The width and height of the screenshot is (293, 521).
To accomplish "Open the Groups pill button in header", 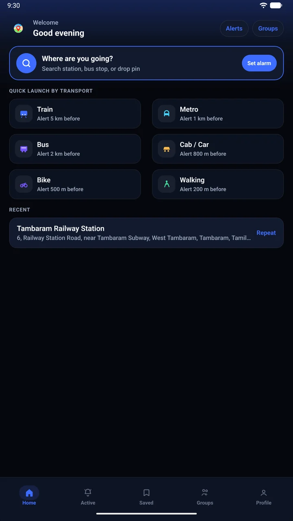I will 268,28.
